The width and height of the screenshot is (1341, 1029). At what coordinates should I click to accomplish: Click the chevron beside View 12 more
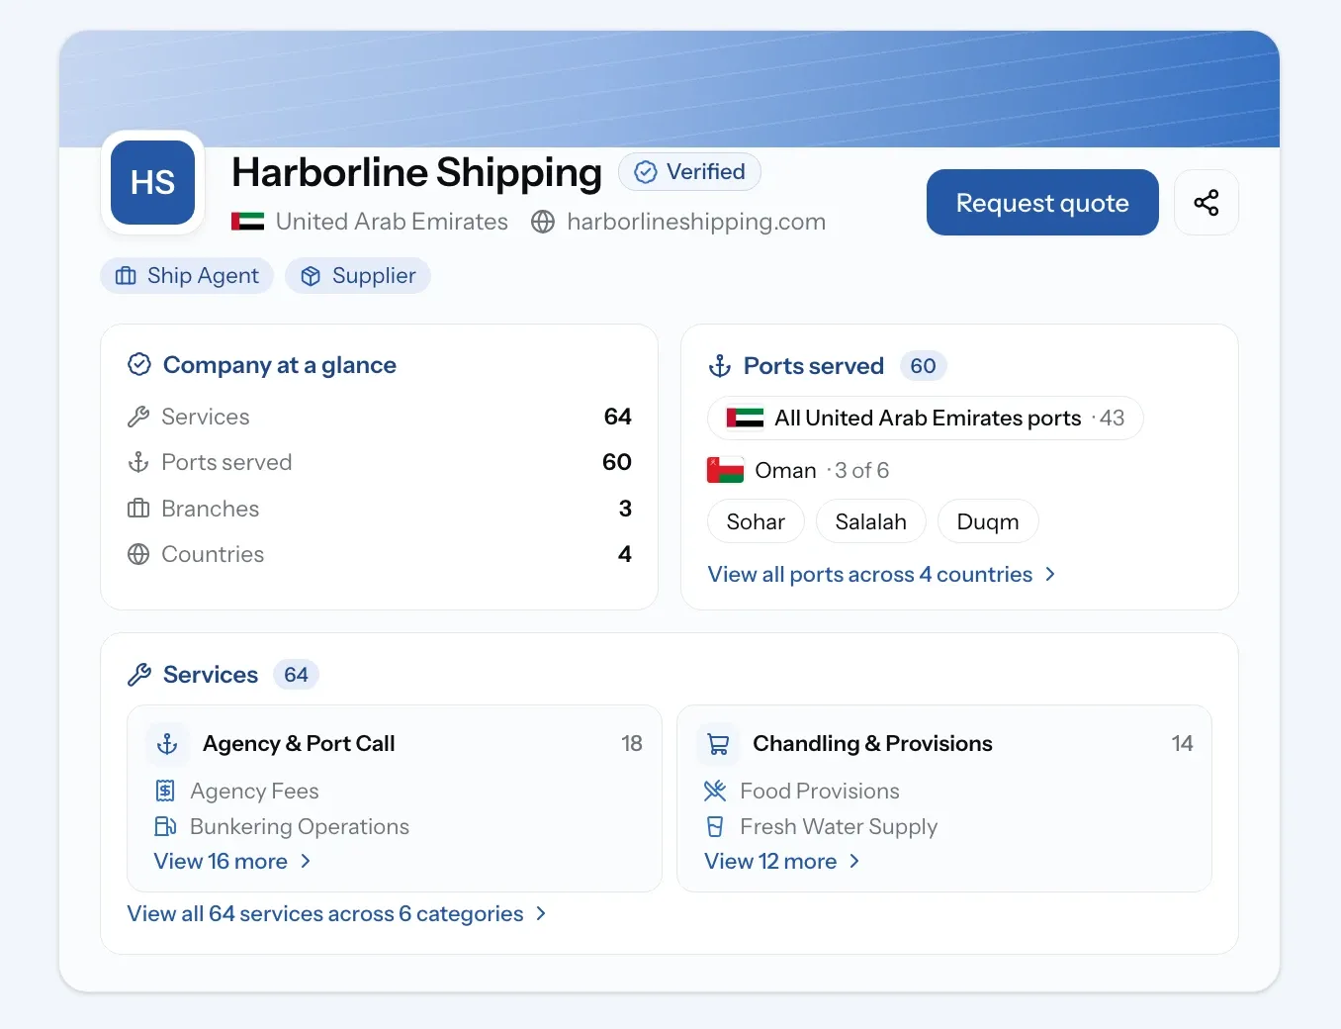tap(854, 861)
